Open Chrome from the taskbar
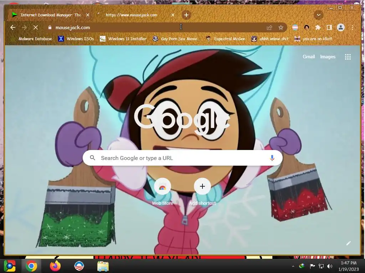 (31, 266)
